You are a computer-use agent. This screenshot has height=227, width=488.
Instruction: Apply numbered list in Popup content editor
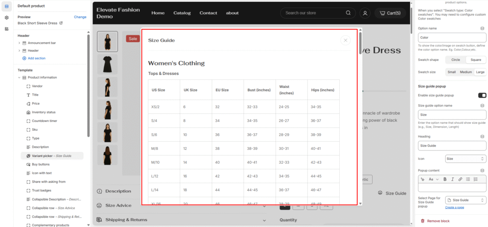pyautogui.click(x=475, y=179)
